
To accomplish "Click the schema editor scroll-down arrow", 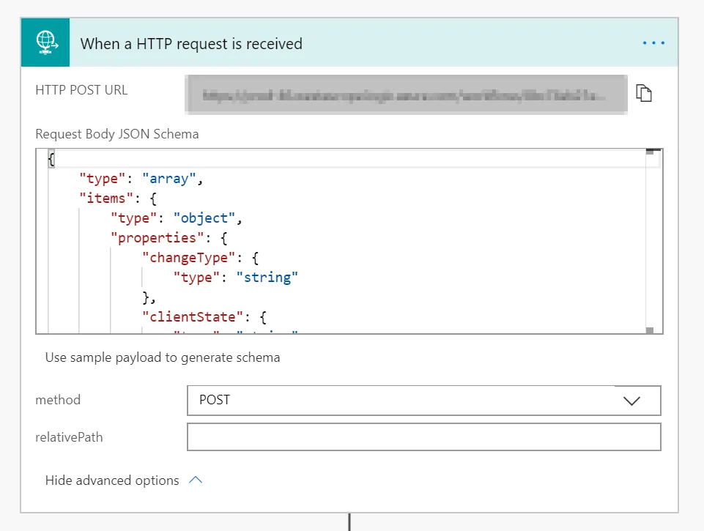I will 649,329.
